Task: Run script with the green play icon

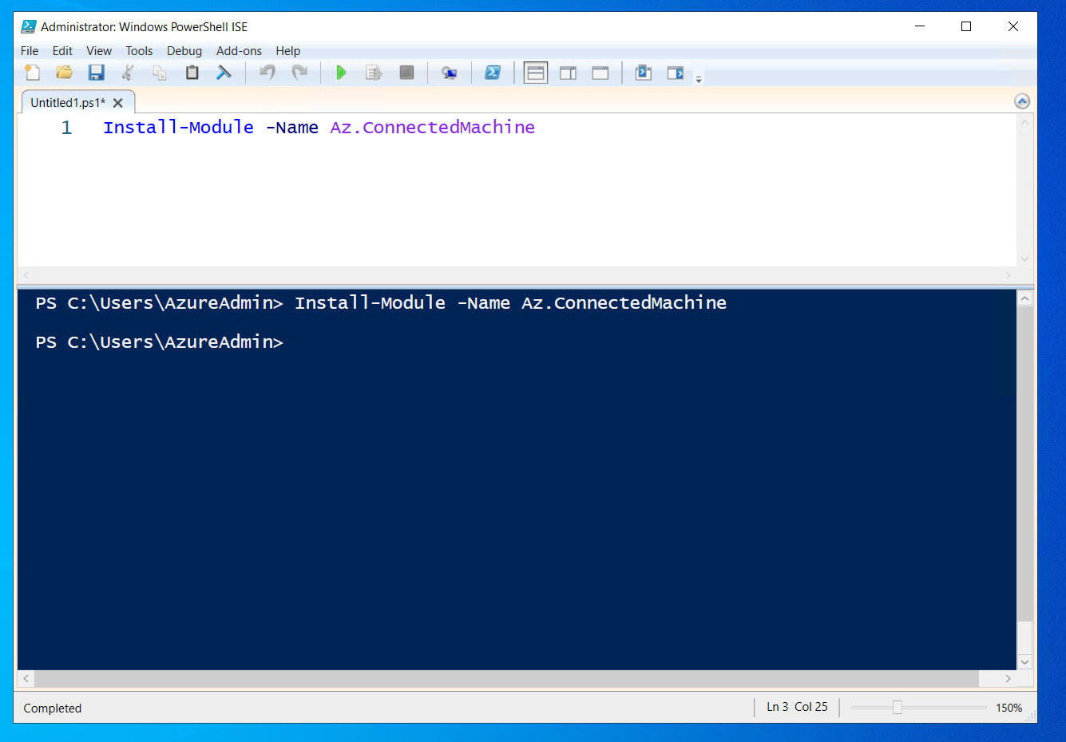Action: pos(341,73)
